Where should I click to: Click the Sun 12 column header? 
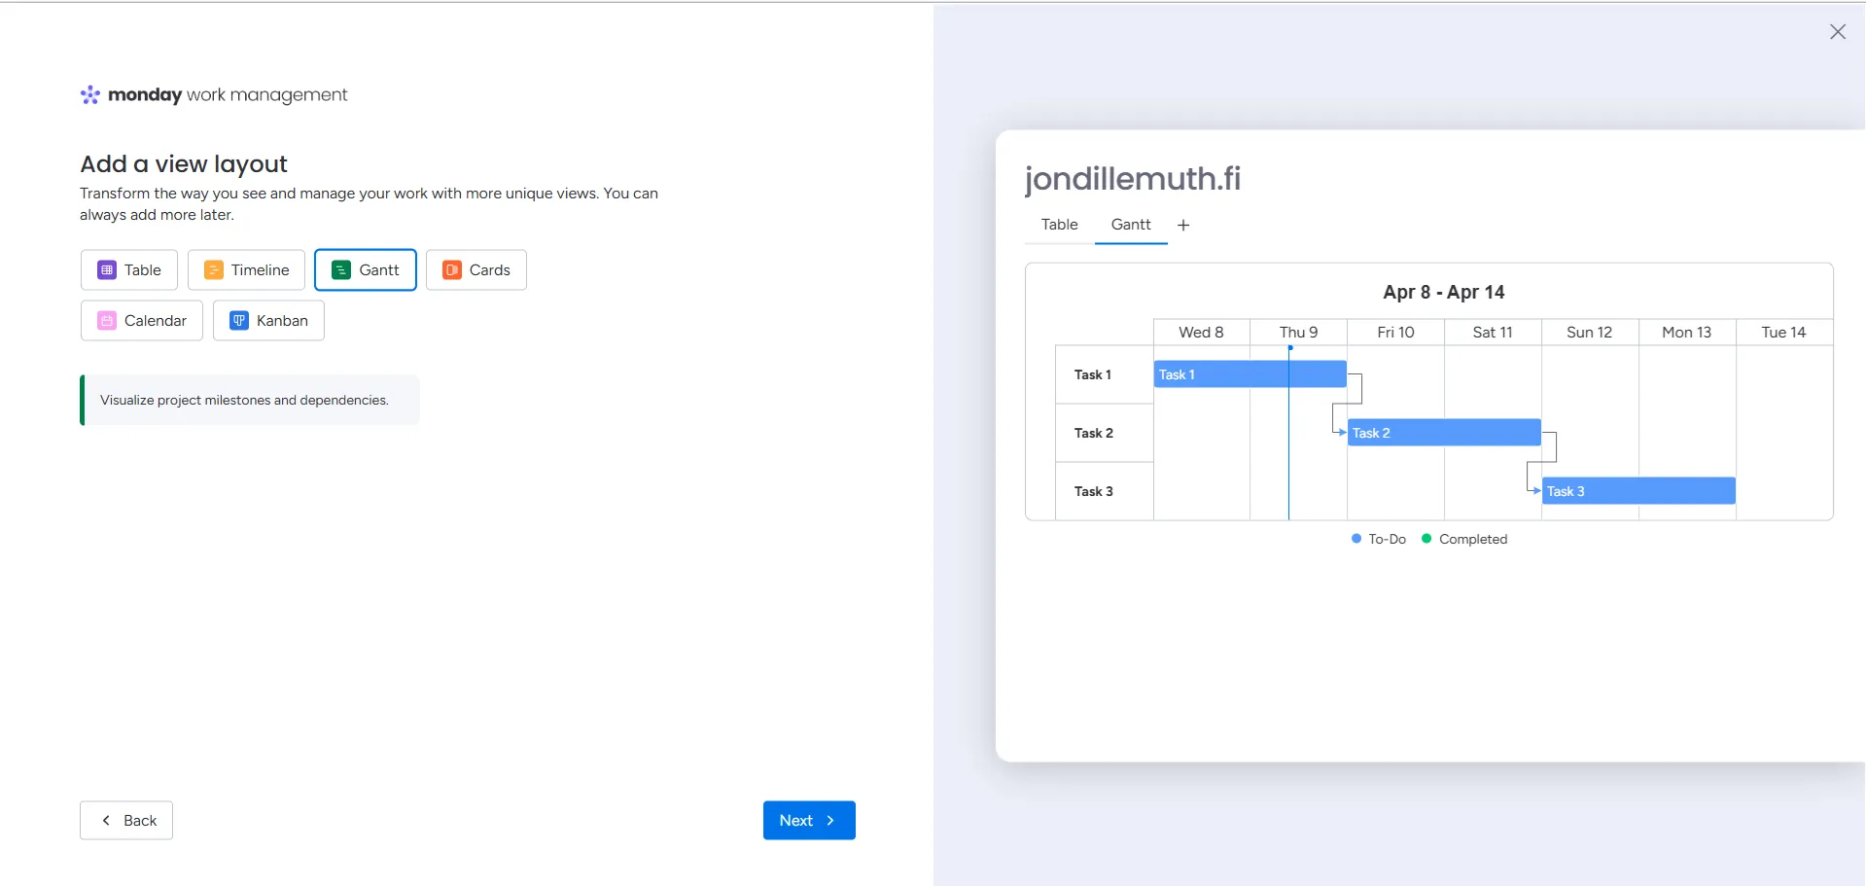click(1590, 333)
